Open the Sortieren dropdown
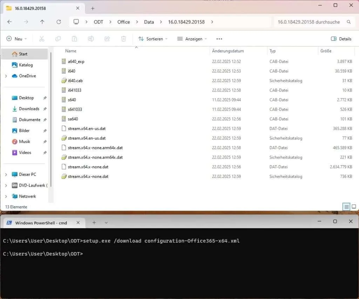Viewport: 359px width, 299px height. (x=153, y=39)
